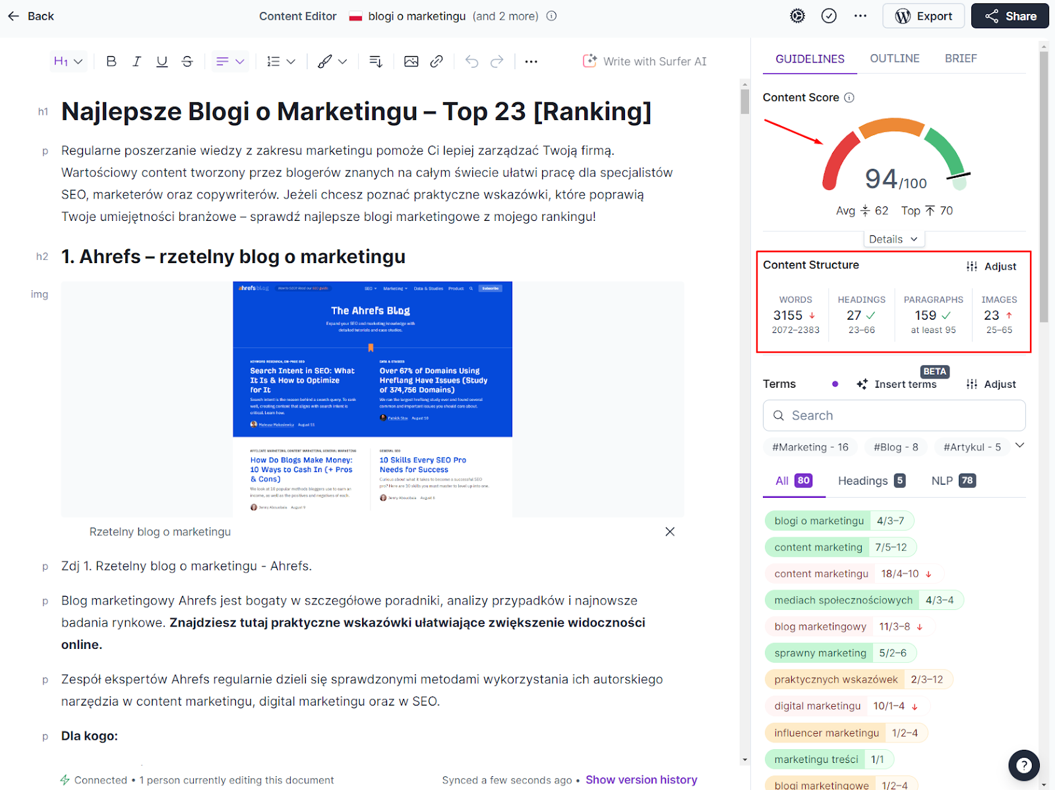This screenshot has height=790, width=1055.
Task: Click the IMAGES 23 count
Action: coord(998,315)
